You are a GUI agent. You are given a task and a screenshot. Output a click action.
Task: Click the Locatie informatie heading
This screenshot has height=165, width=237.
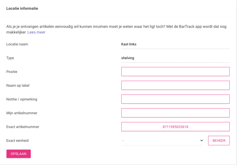(x=22, y=8)
